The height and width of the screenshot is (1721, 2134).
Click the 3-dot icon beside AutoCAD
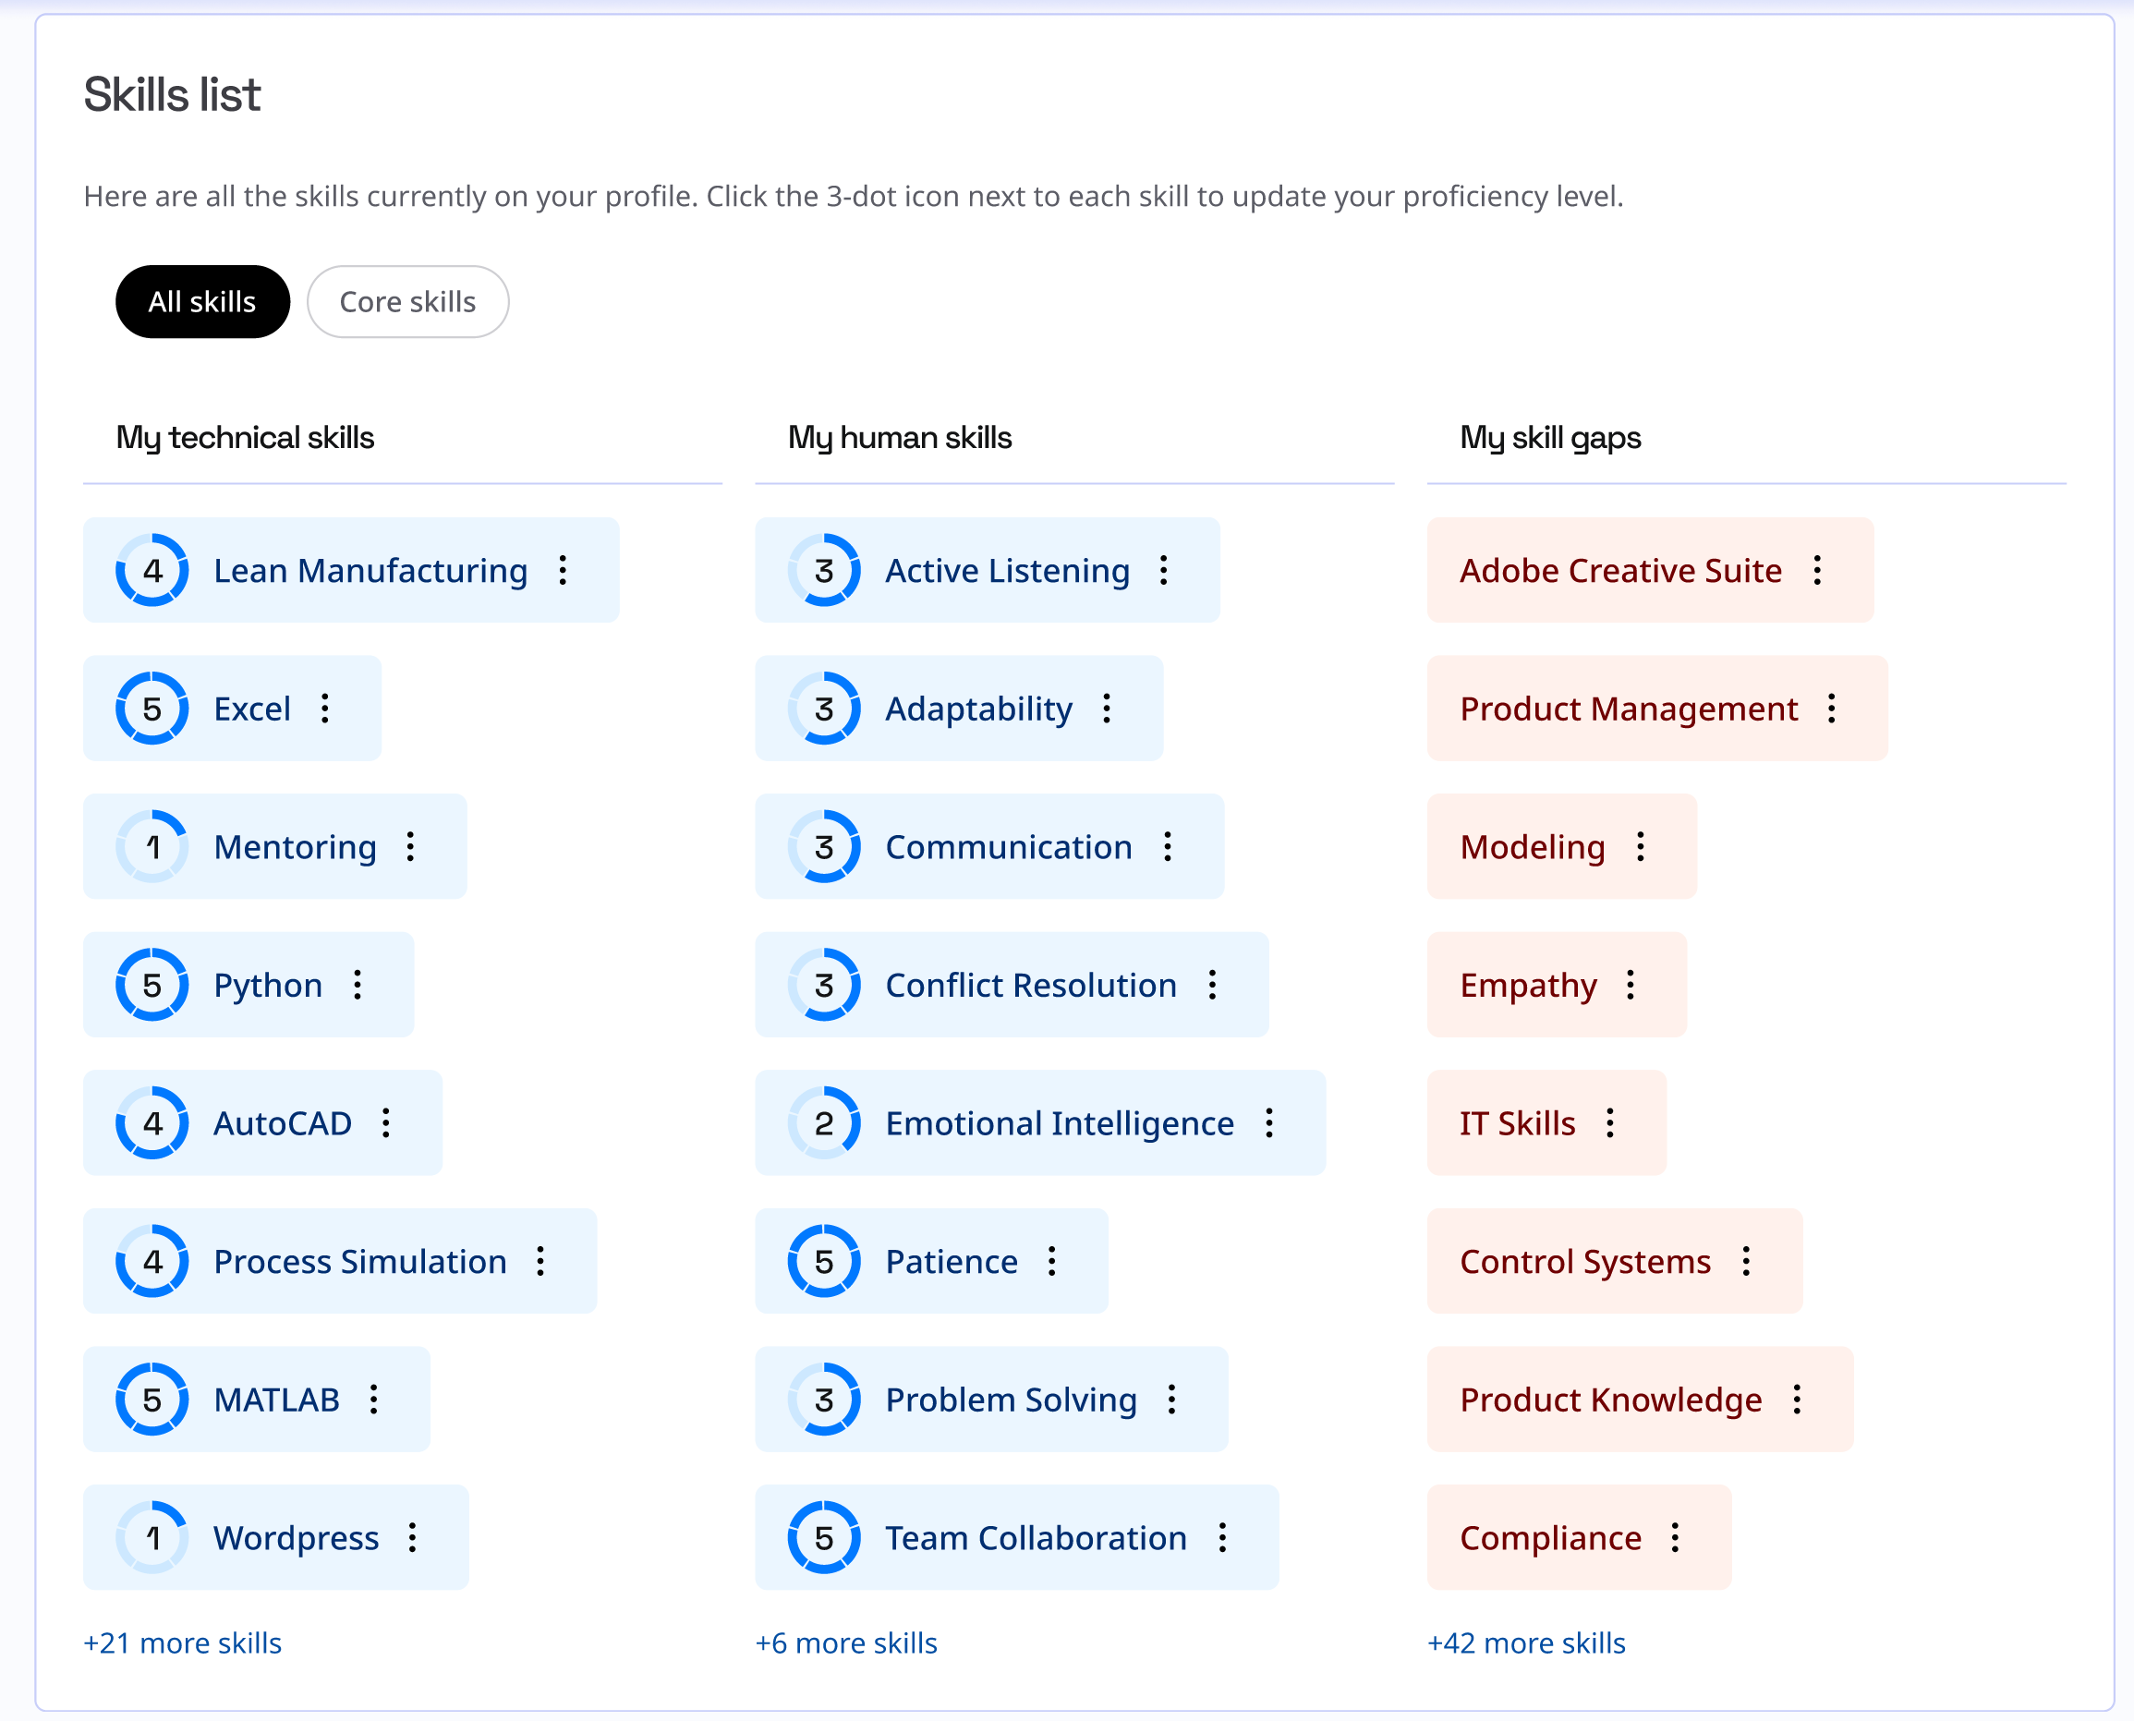pyautogui.click(x=386, y=1123)
